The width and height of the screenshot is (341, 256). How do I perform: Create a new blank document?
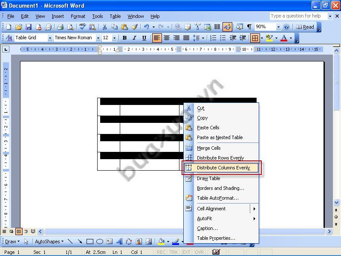(x=9, y=27)
